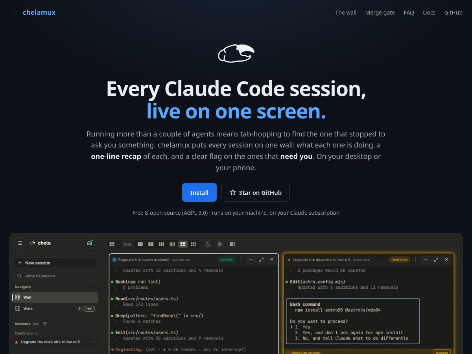Click the Read(src/routes/users.ts) line
Viewport: 472px width, 354px height.
click(147, 299)
